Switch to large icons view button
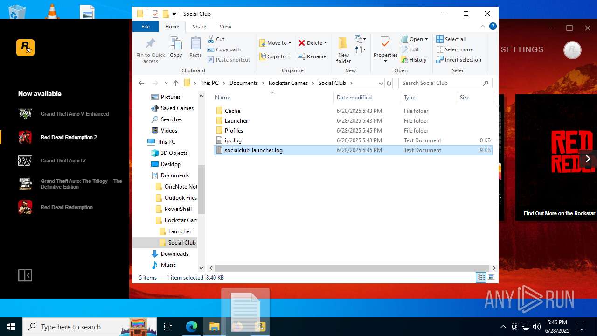597x336 pixels. pyautogui.click(x=491, y=278)
